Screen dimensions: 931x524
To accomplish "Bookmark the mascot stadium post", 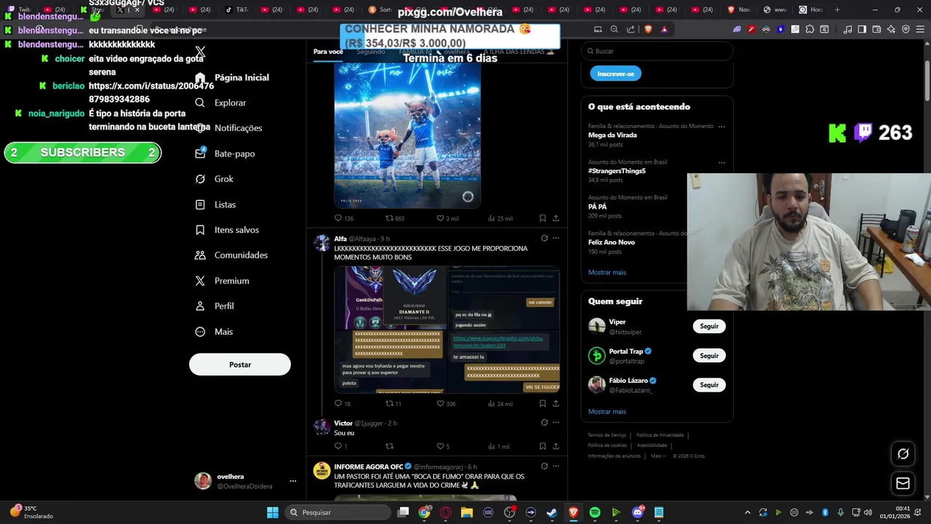I will (543, 218).
